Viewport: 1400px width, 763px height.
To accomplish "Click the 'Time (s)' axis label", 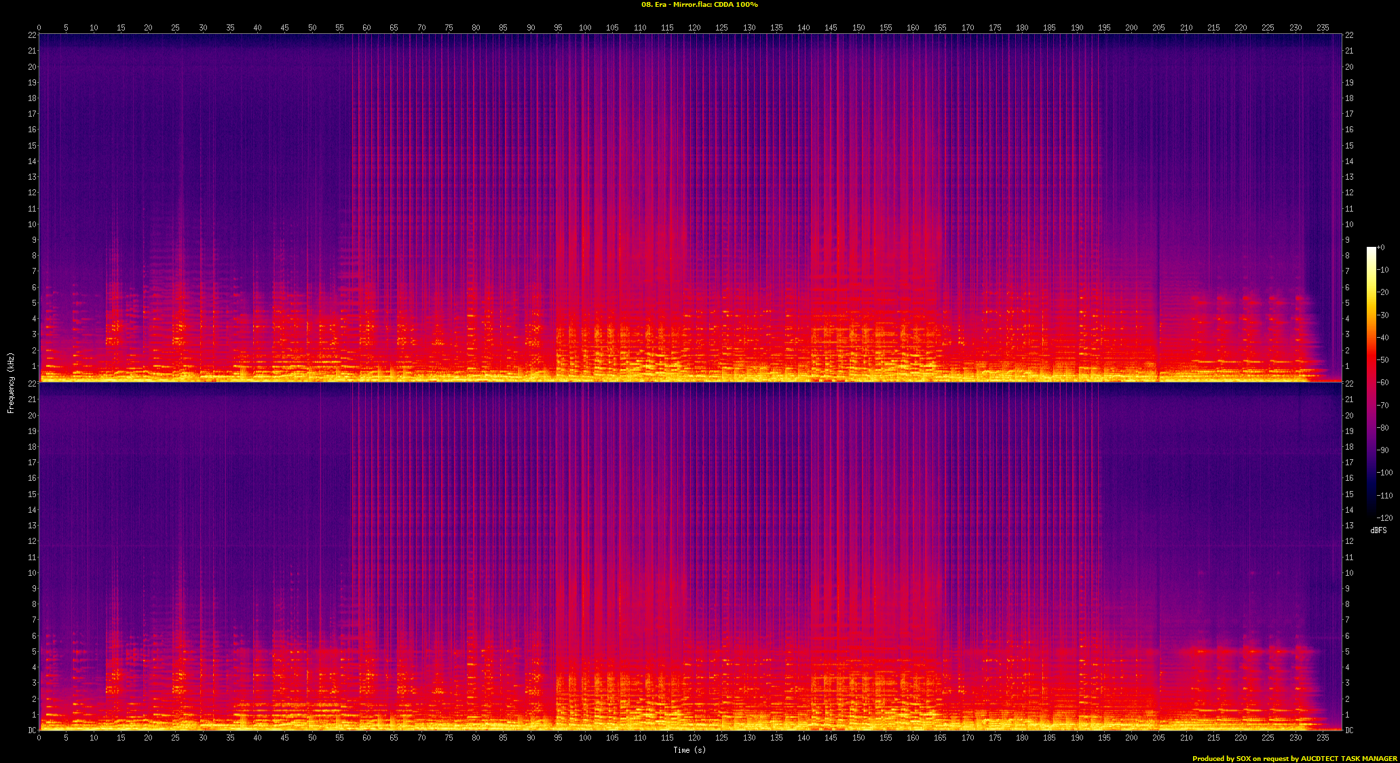I will point(689,749).
